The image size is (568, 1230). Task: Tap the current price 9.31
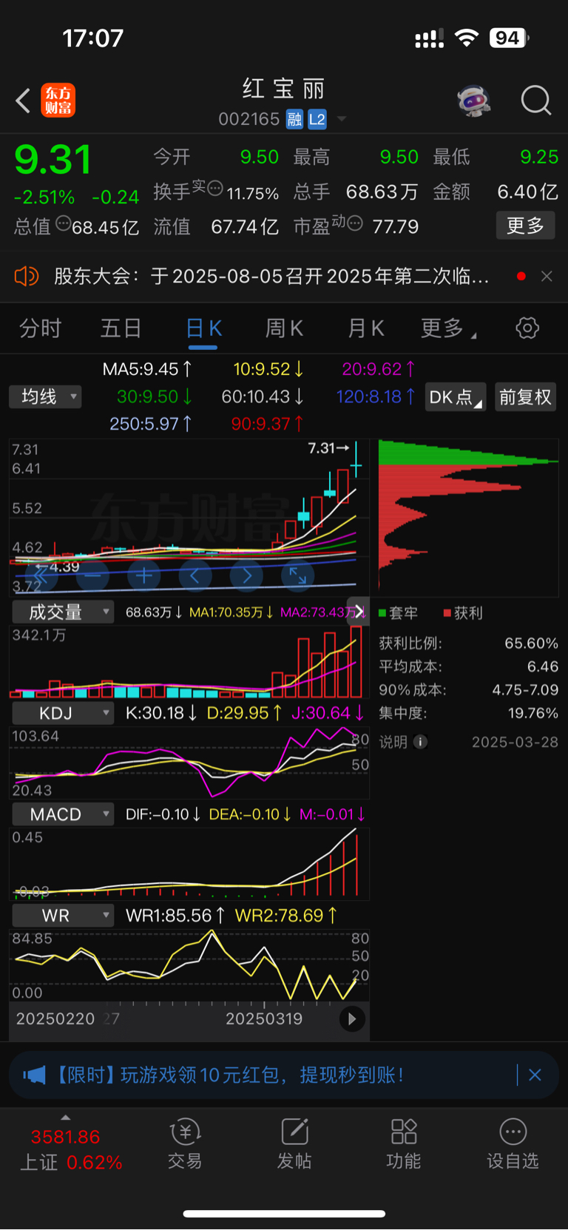point(53,160)
